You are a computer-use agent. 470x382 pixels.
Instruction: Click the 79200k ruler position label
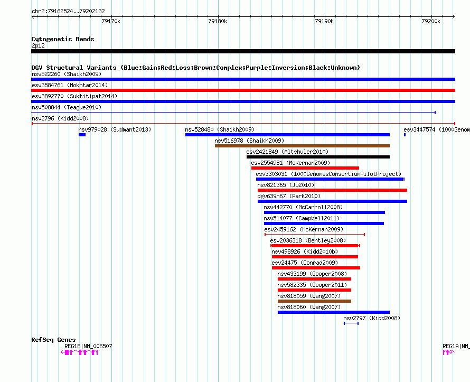(x=431, y=21)
